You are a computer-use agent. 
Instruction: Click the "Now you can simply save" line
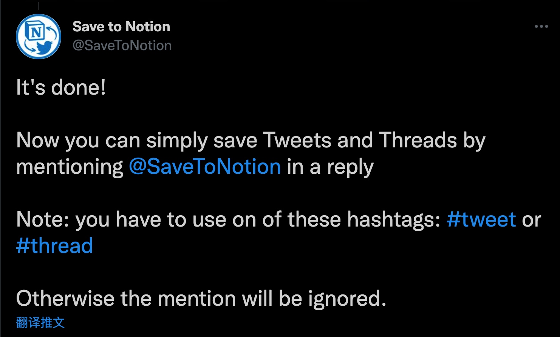coord(136,140)
